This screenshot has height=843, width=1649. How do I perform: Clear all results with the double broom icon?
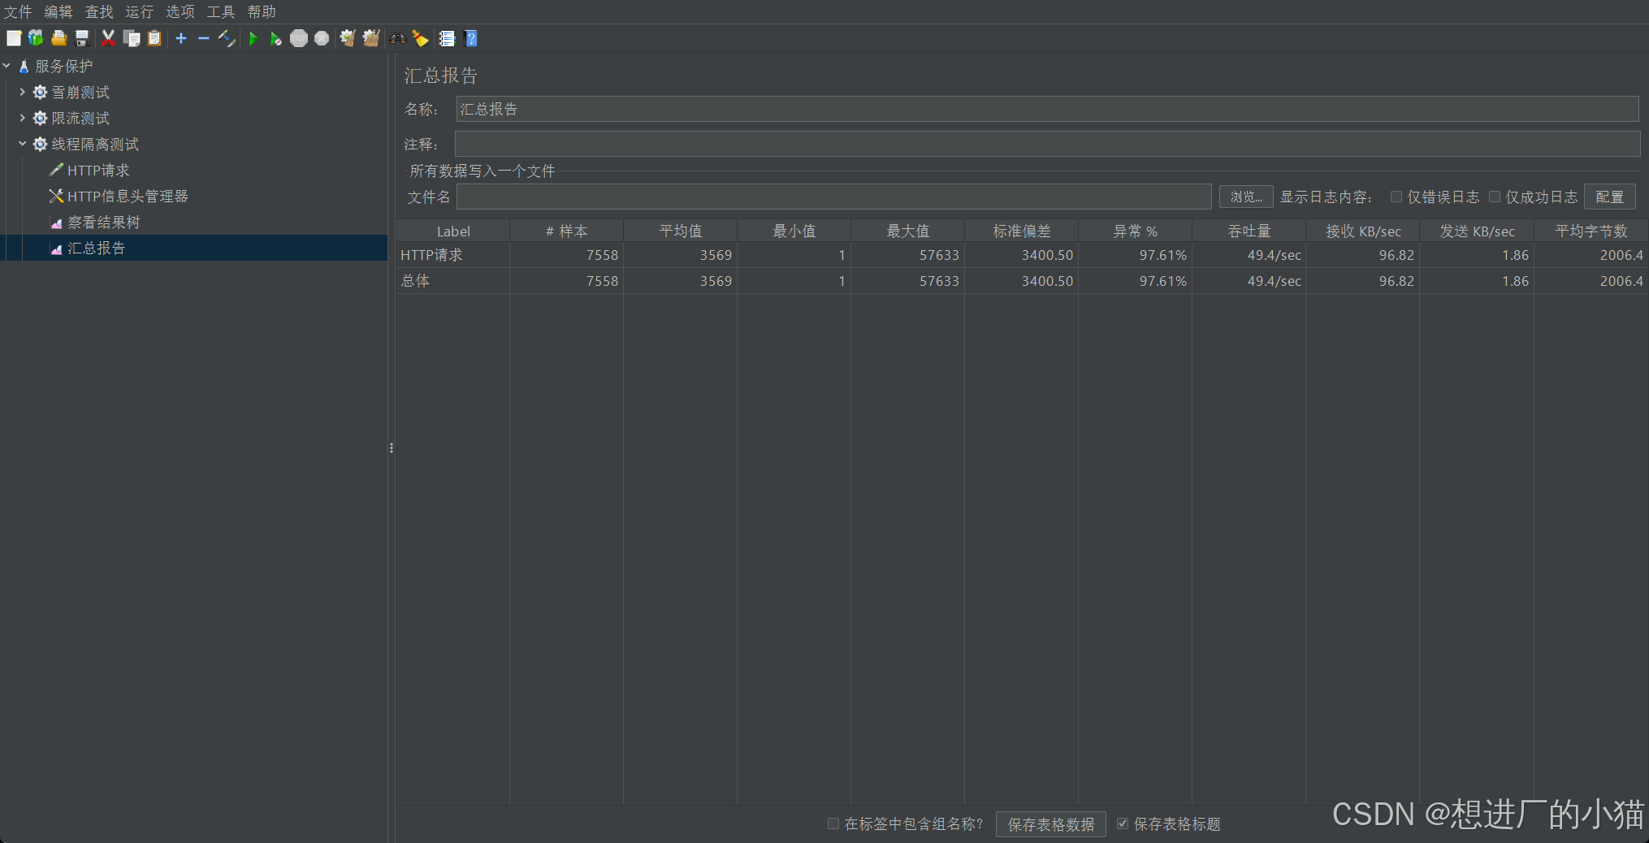tap(371, 38)
